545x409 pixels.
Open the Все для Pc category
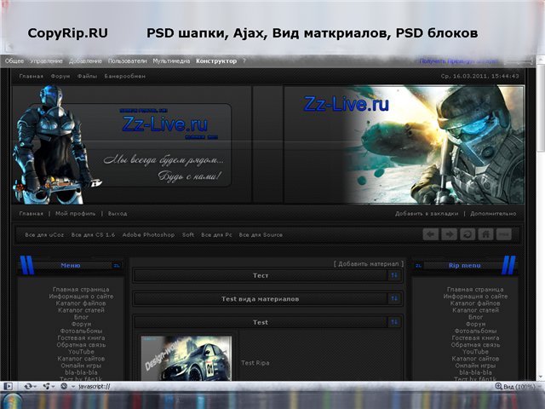(216, 235)
